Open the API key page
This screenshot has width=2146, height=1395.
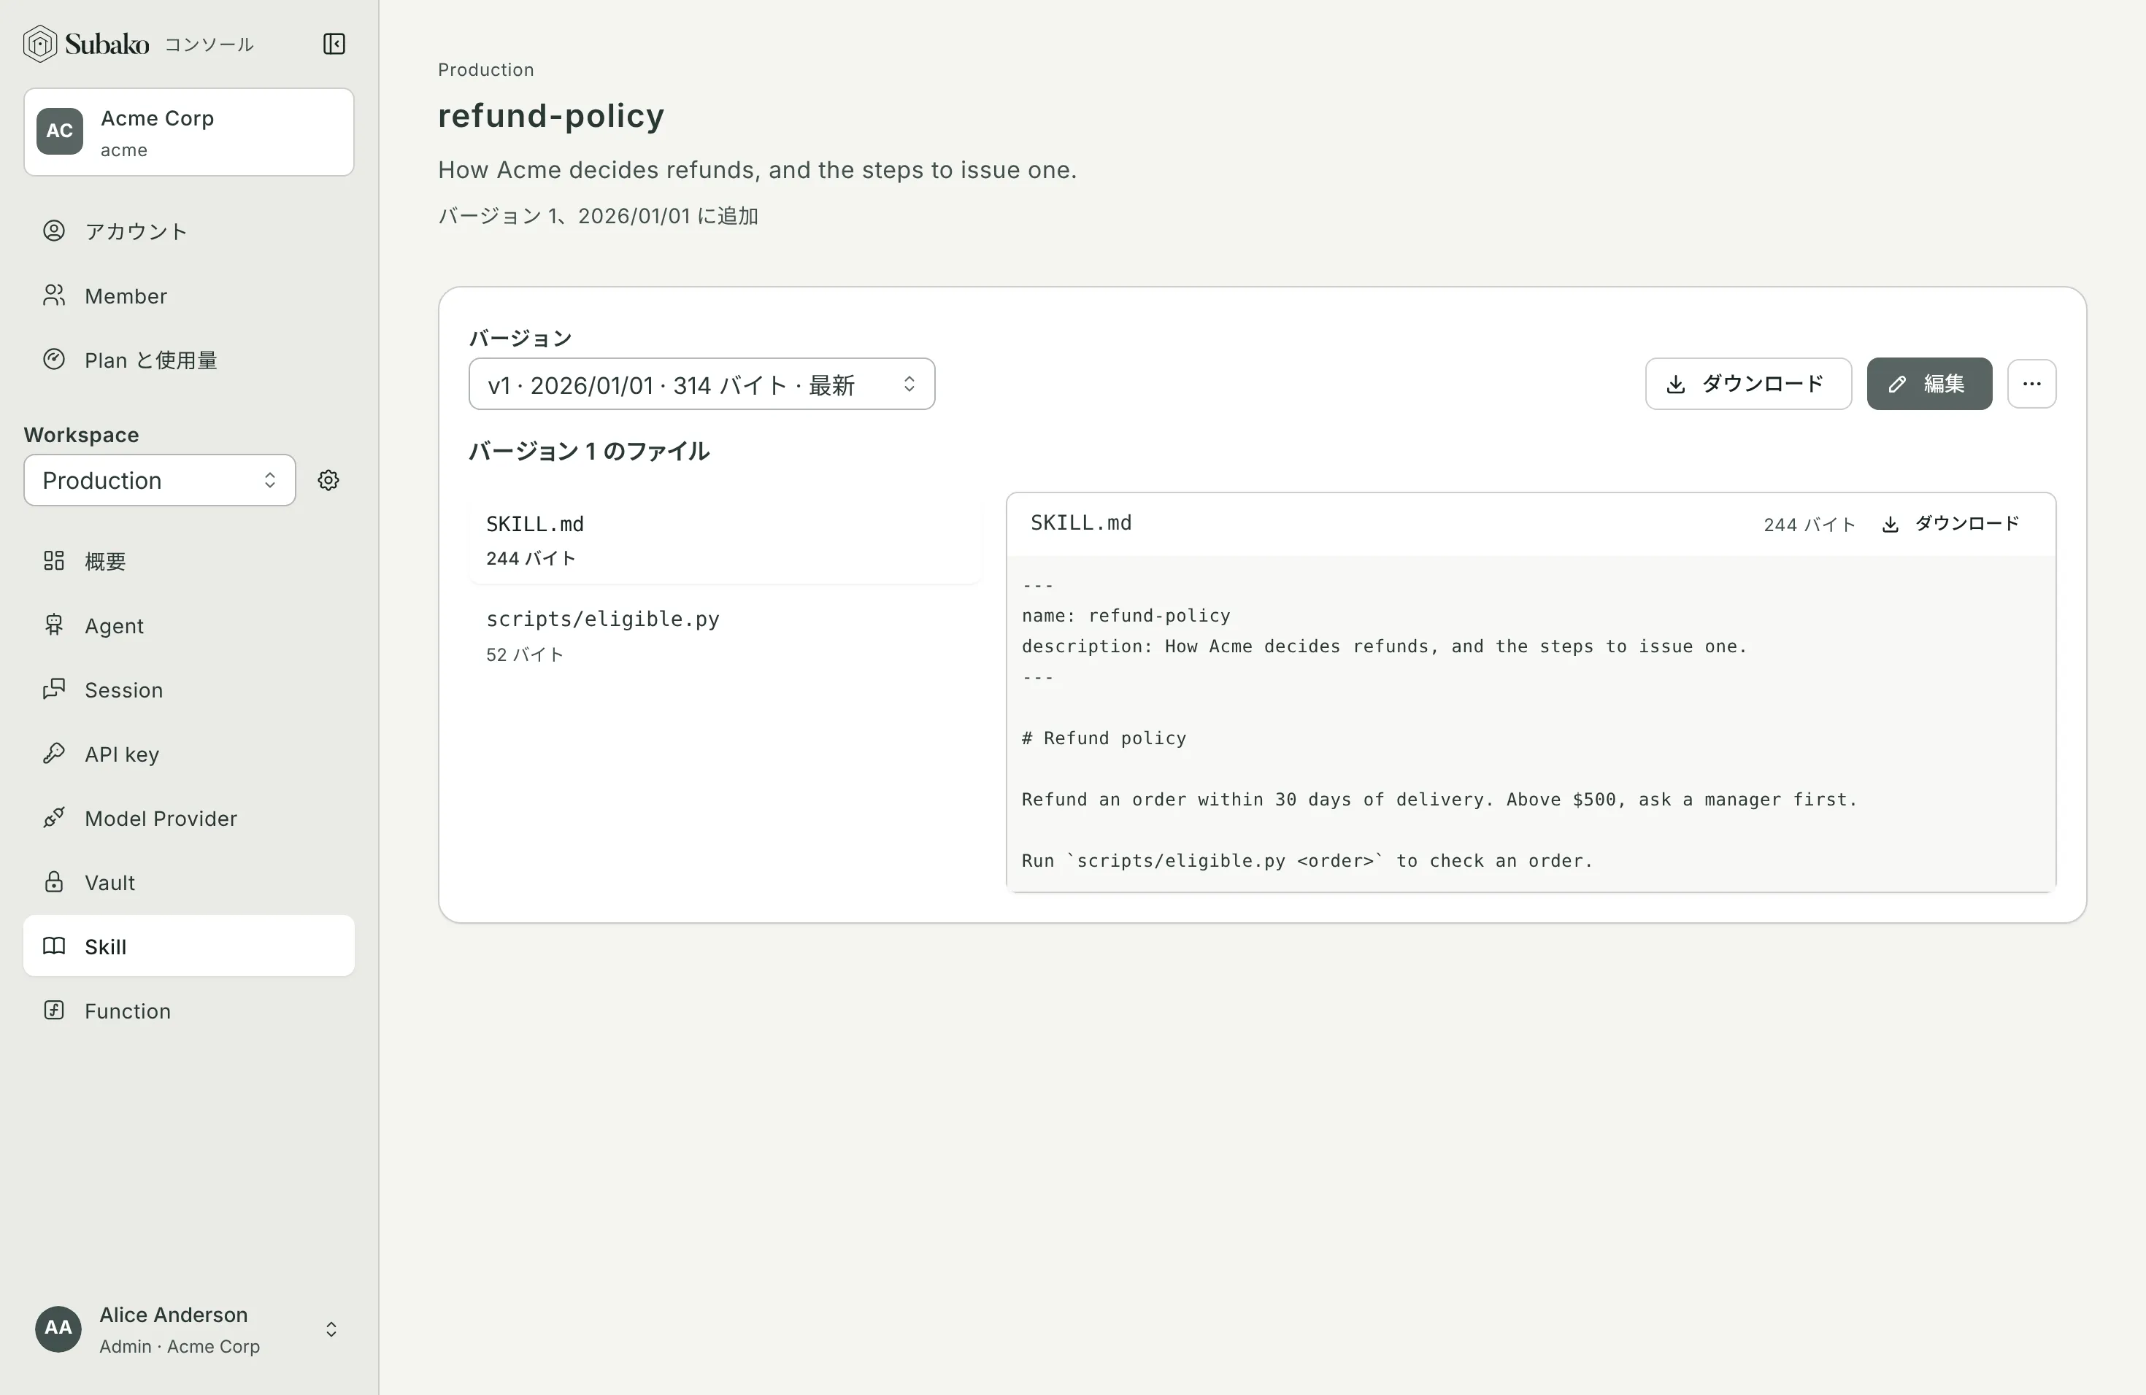point(188,754)
